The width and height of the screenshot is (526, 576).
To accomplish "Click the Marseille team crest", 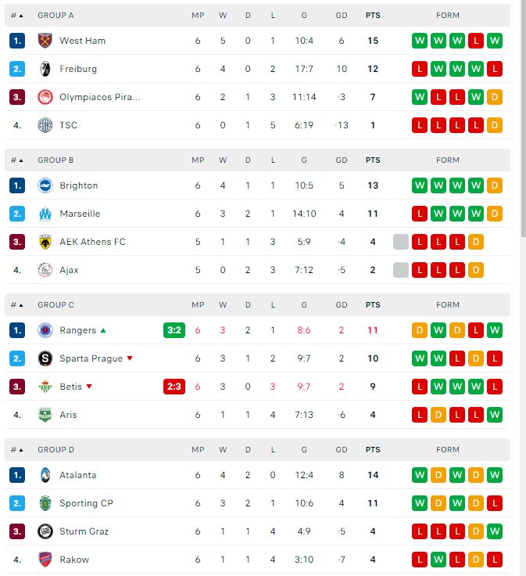I will tap(45, 214).
